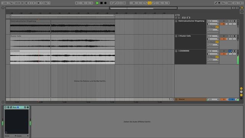Start playback with the green Play button

click(x=97, y=3)
